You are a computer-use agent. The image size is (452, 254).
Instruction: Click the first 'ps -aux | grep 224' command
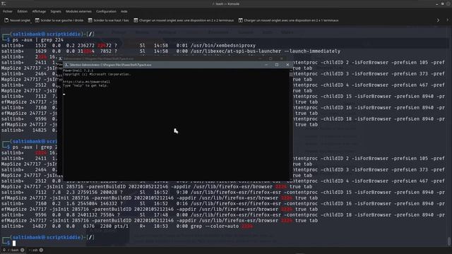38,40
